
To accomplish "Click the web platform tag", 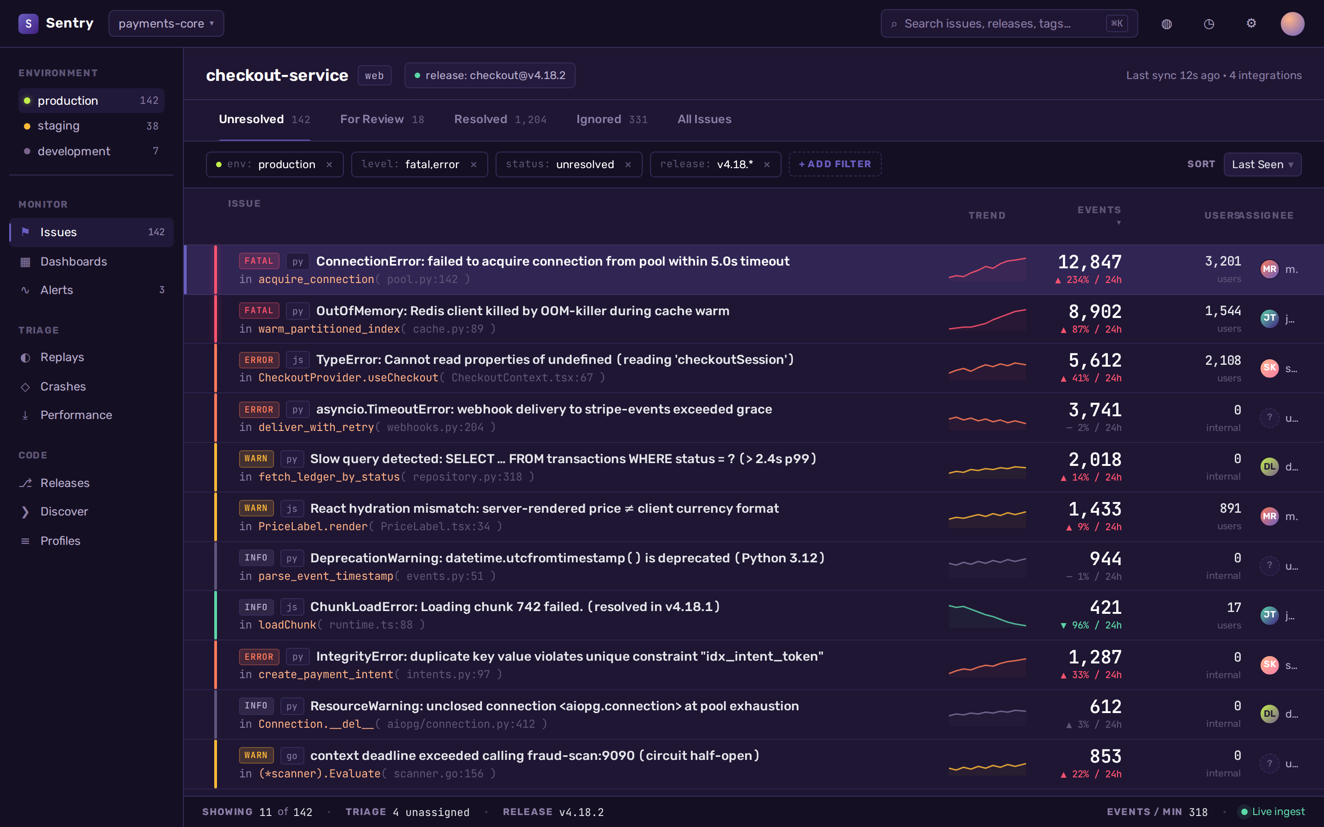I will pos(374,75).
